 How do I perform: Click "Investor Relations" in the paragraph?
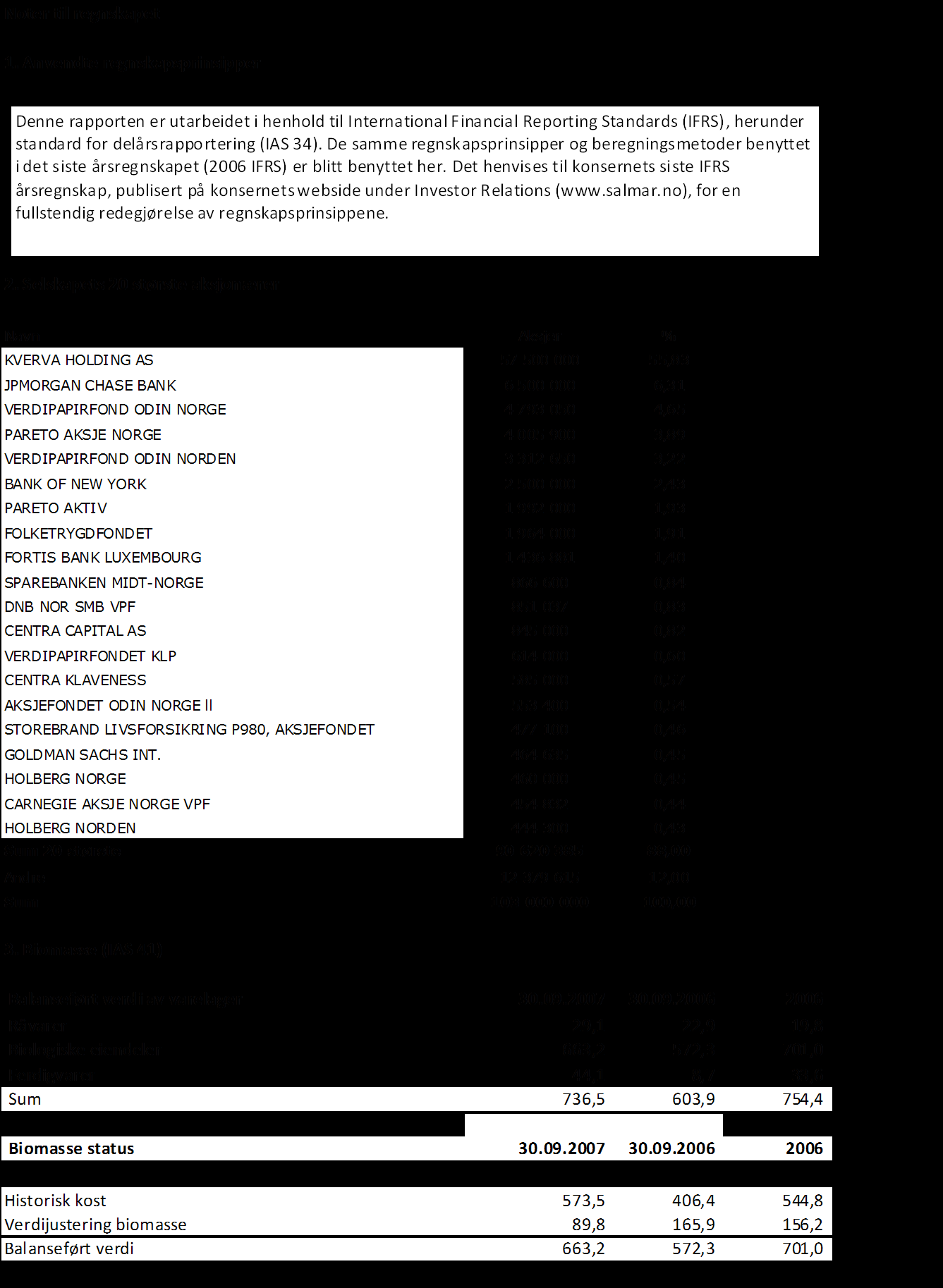pyautogui.click(x=482, y=190)
